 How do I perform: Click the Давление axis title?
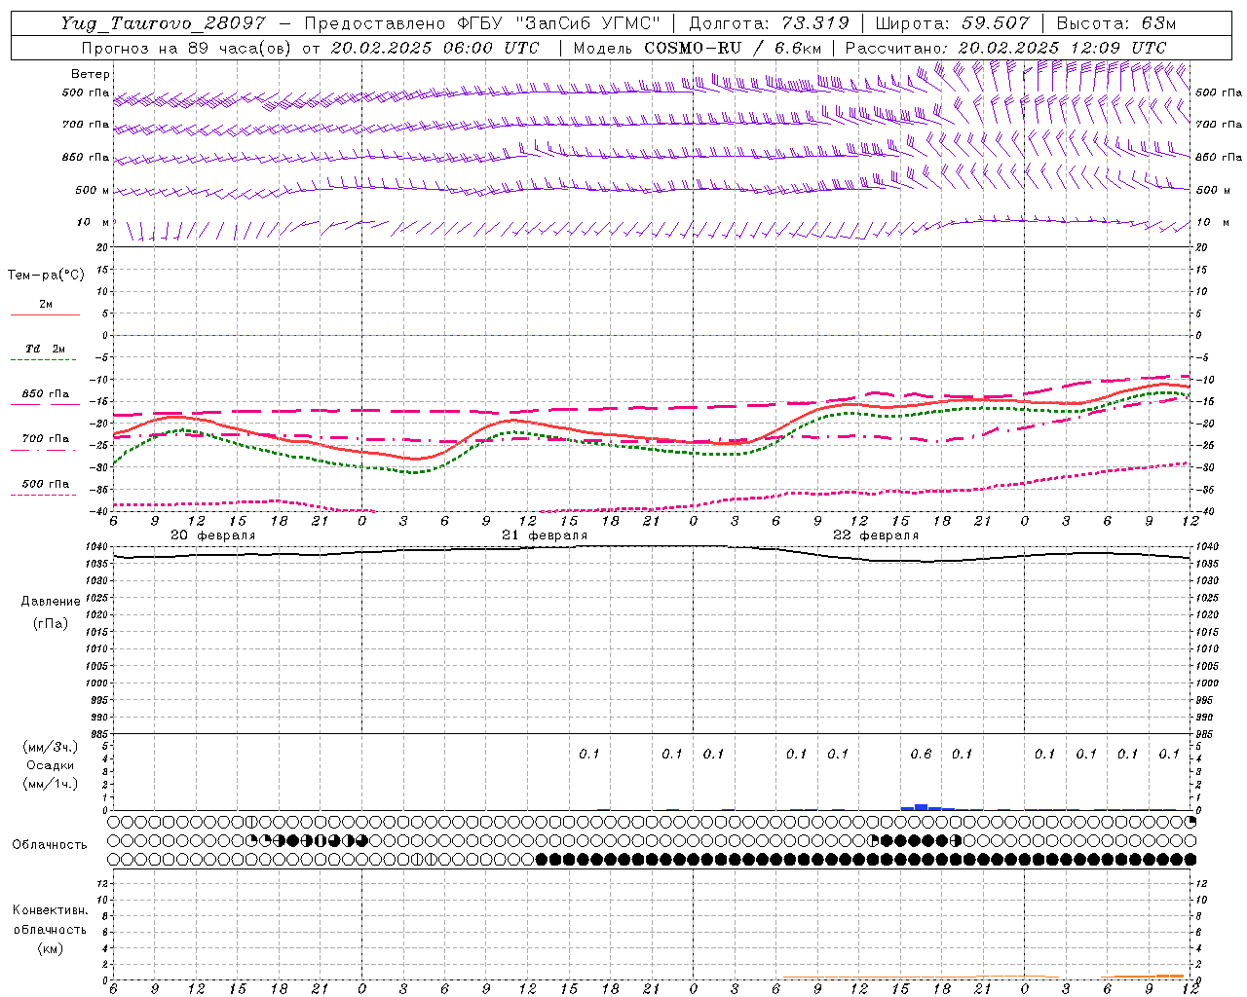click(51, 602)
